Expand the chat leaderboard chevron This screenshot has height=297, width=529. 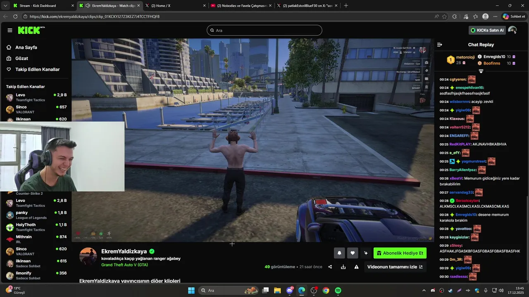click(x=481, y=71)
